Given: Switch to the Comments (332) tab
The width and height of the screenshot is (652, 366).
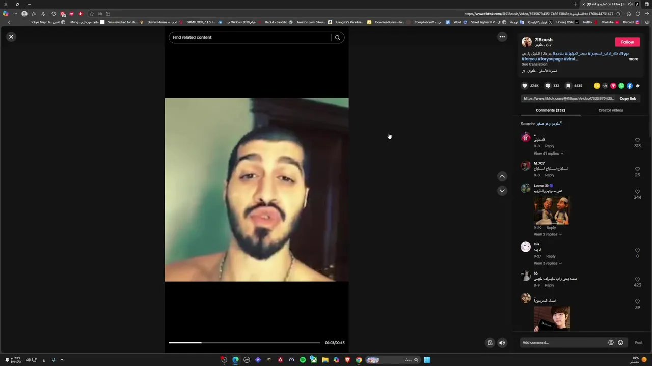Looking at the screenshot, I should click(550, 110).
